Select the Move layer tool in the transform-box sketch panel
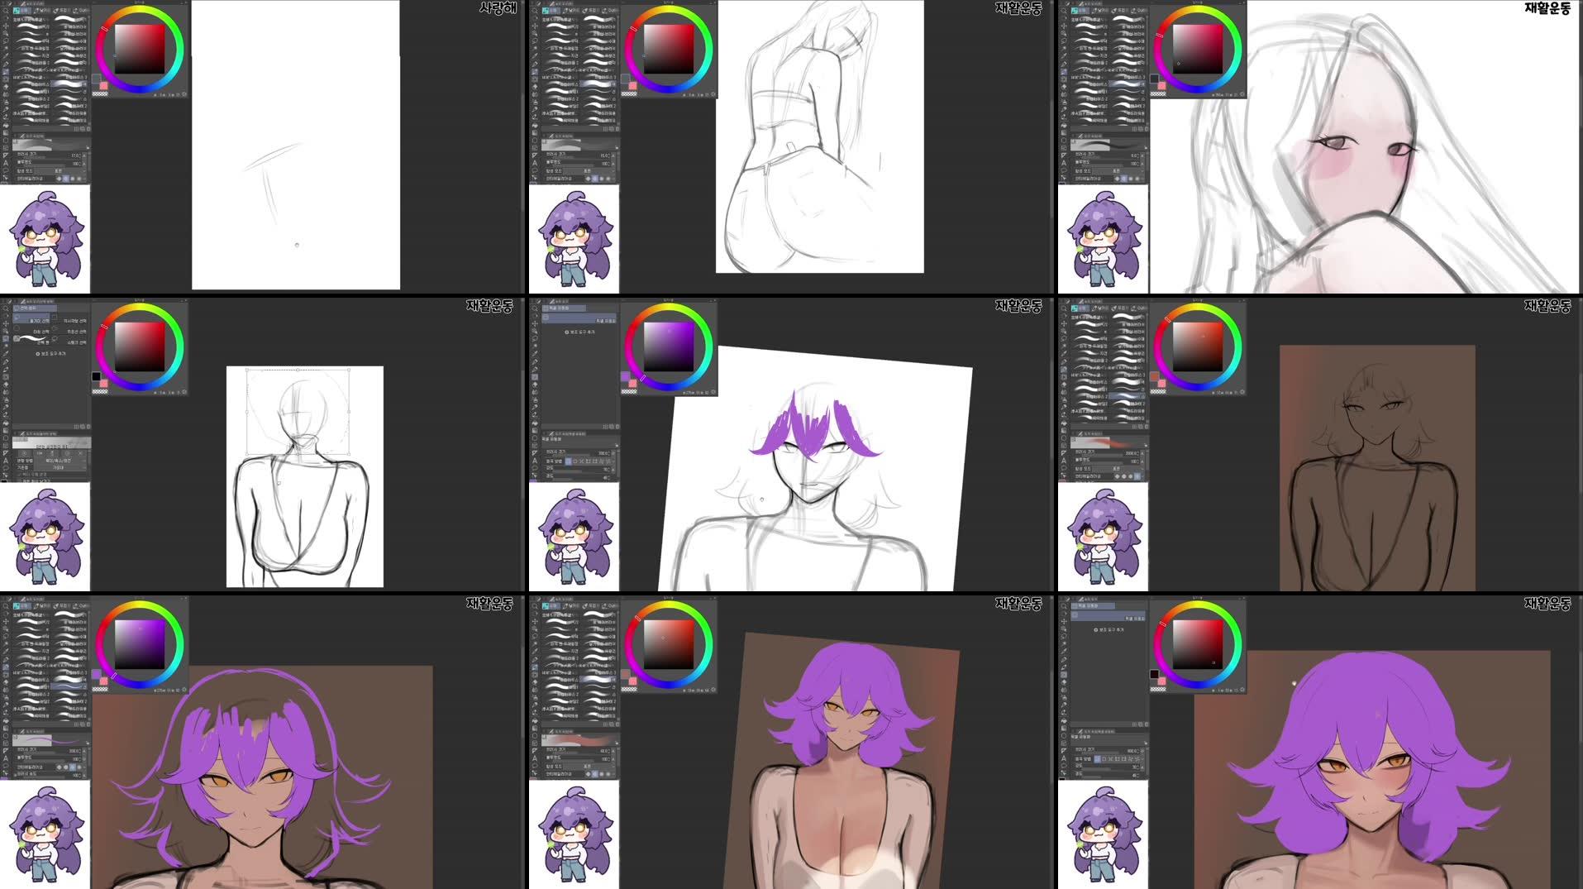 [6, 323]
